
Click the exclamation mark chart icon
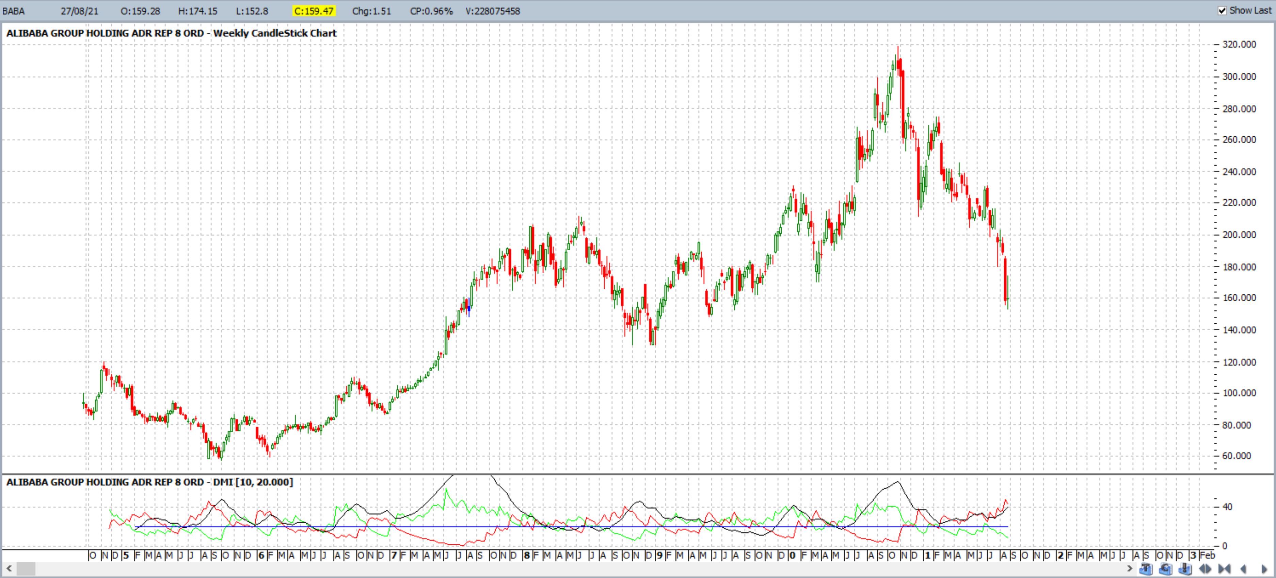coord(1185,569)
